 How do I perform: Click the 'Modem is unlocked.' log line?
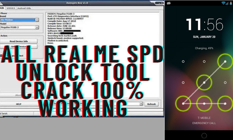[58, 40]
